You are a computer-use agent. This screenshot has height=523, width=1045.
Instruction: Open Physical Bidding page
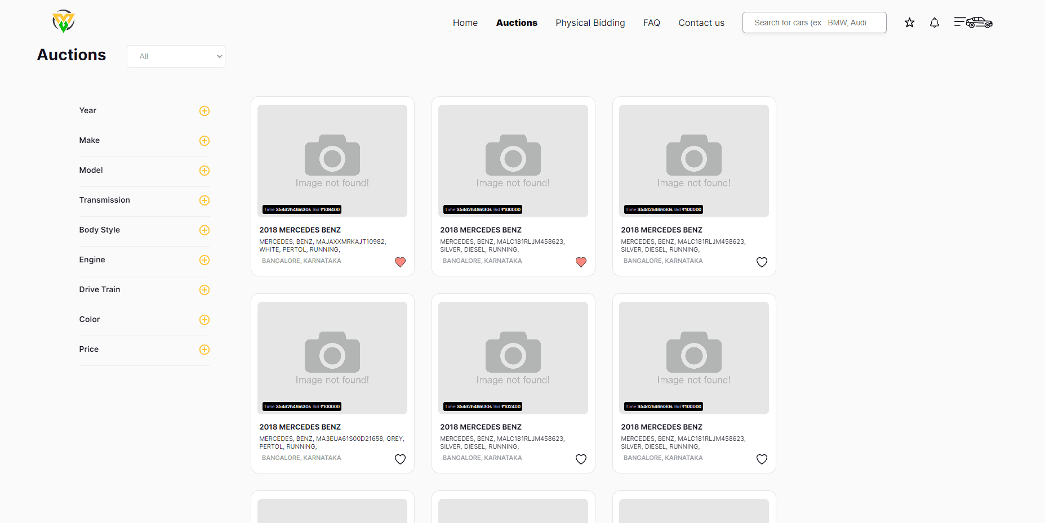point(590,23)
